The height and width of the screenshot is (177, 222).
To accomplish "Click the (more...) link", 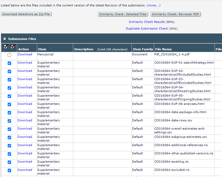I will [x=154, y=5].
